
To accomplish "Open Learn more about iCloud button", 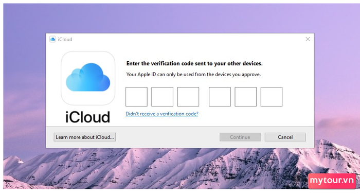I will pyautogui.click(x=85, y=137).
